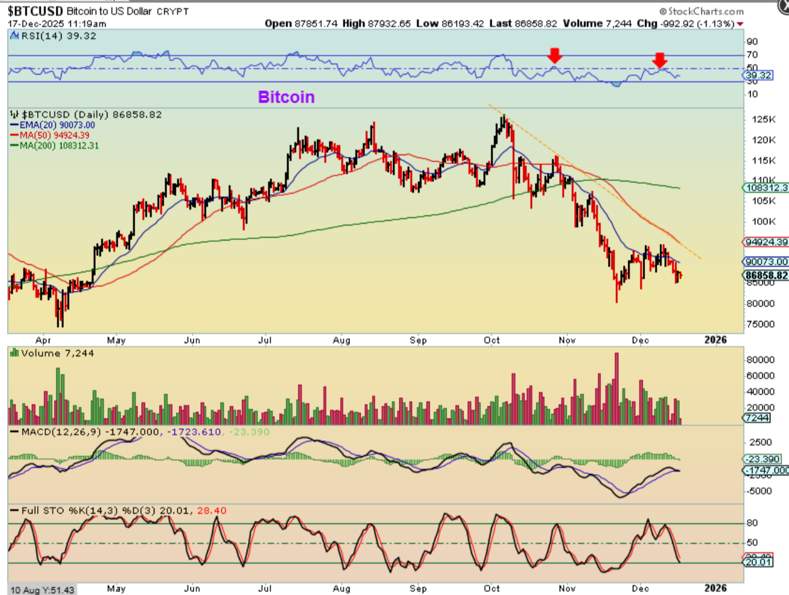Click the Low 86193.42 value in header
Viewport: 789px width, 595px height.
click(x=450, y=24)
